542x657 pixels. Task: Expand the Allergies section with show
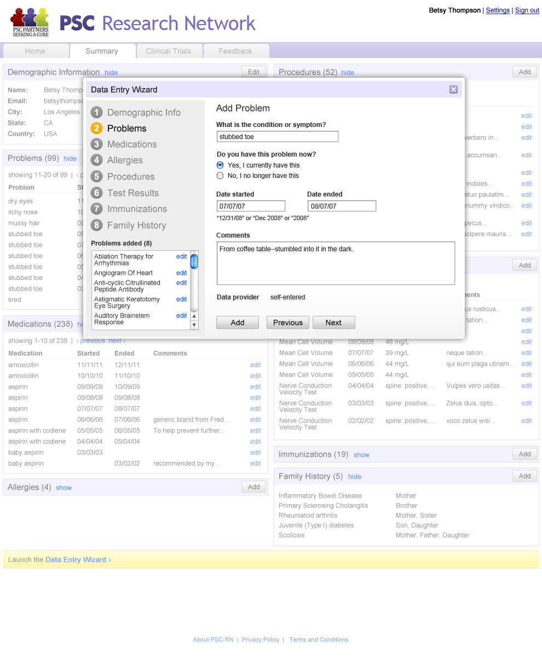pos(64,488)
